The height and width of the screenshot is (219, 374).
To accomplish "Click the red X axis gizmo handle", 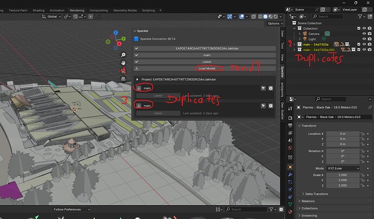I will click(x=119, y=44).
